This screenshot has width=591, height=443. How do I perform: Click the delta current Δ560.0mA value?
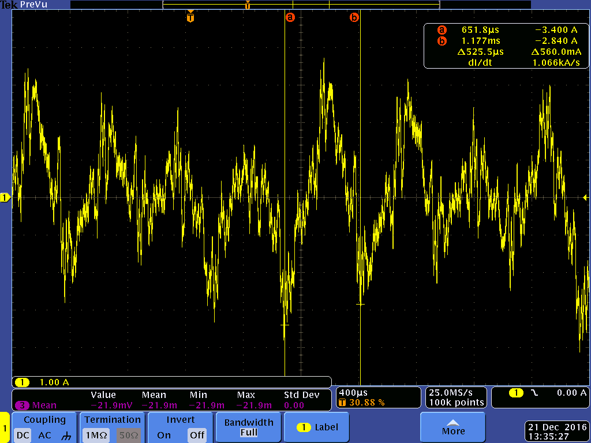556,51
